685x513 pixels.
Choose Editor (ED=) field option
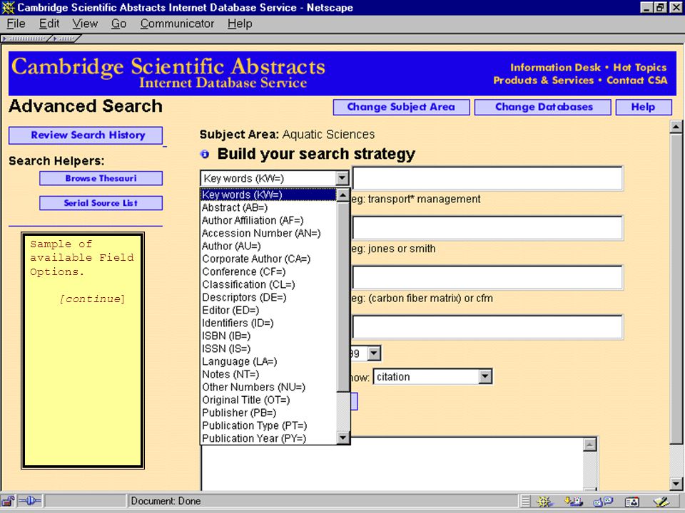(x=269, y=310)
